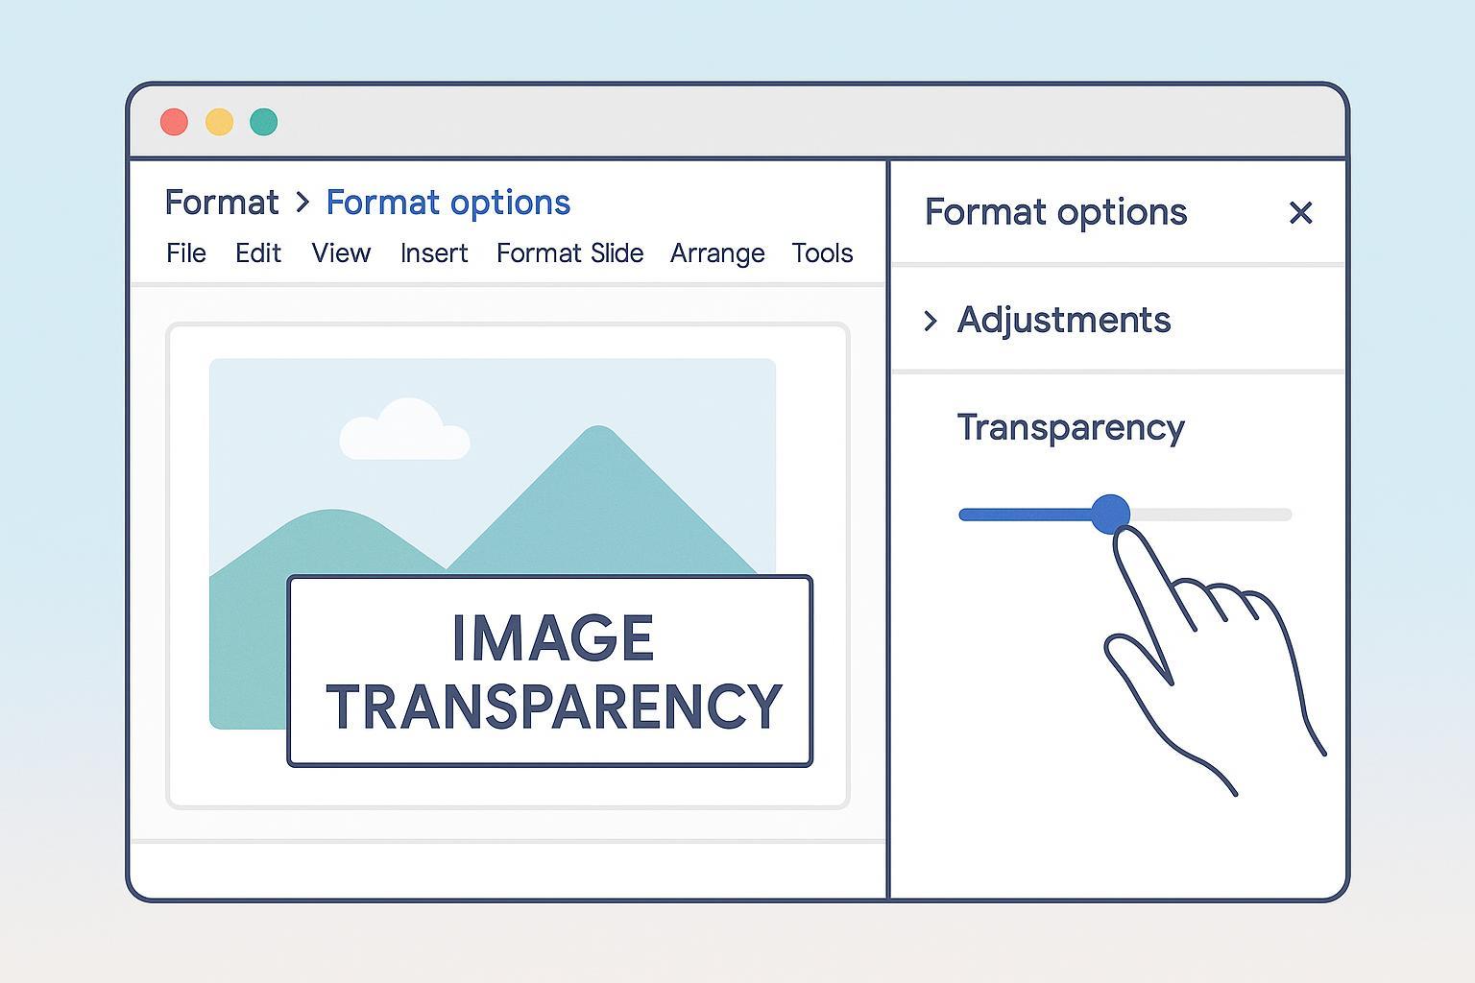This screenshot has height=983, width=1475.
Task: Expand the Adjustments section chevron
Action: (x=930, y=321)
